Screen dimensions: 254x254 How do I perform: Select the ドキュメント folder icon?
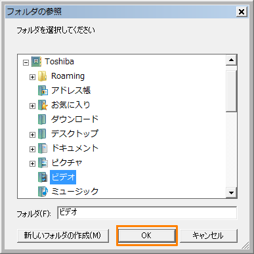click(43, 148)
